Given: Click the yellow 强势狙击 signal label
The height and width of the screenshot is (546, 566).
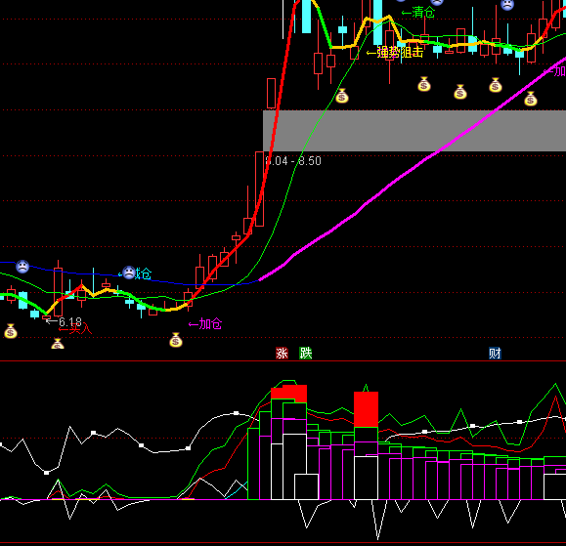Looking at the screenshot, I should click(395, 53).
